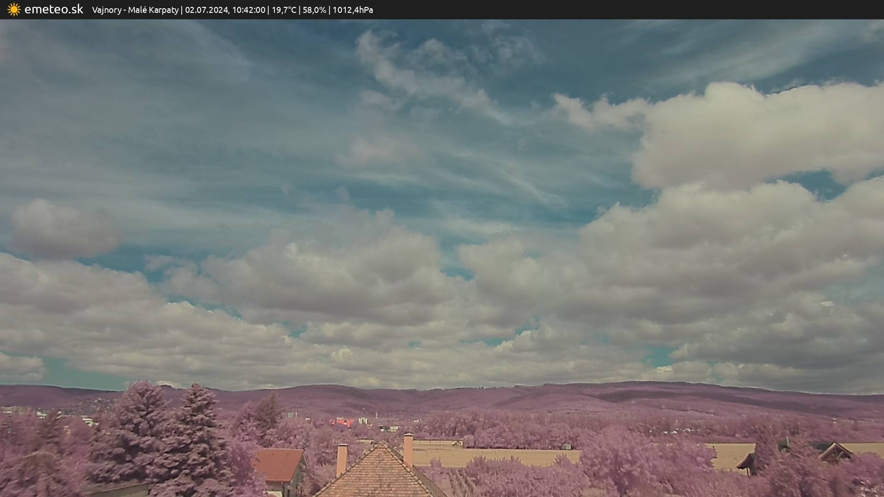Open the emeteo.sk site title
Screen dimensions: 884x497
53,10
